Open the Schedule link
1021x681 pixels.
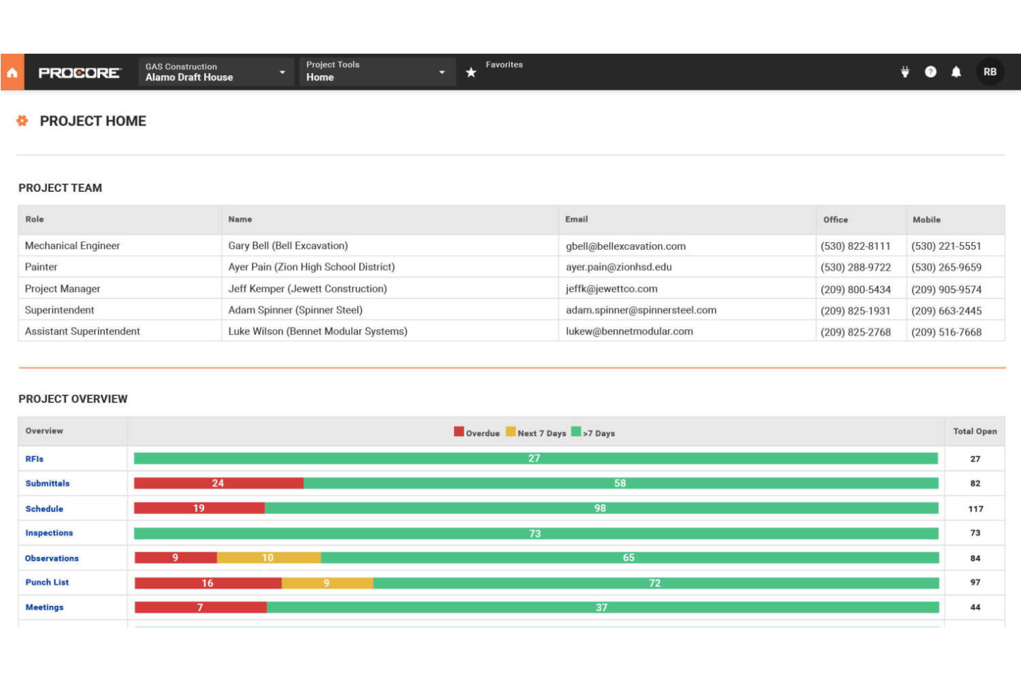click(44, 509)
